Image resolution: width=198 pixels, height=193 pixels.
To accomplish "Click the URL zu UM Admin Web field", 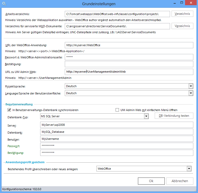I will pyautogui.click(x=129, y=72).
